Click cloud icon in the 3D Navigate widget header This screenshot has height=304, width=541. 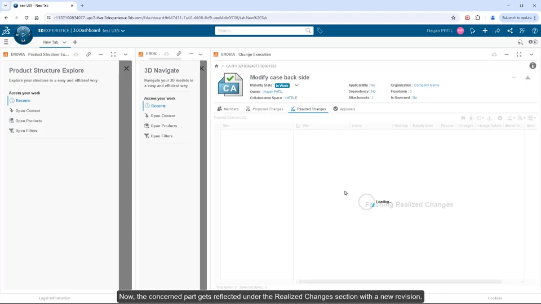tap(167, 54)
